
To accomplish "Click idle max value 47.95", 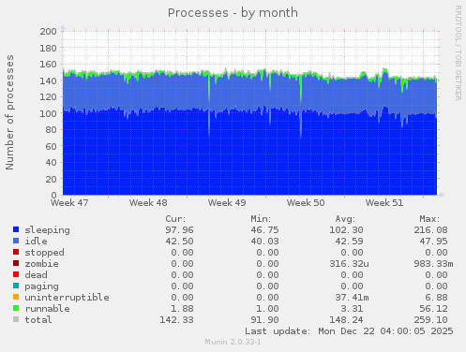I will click(x=433, y=242).
